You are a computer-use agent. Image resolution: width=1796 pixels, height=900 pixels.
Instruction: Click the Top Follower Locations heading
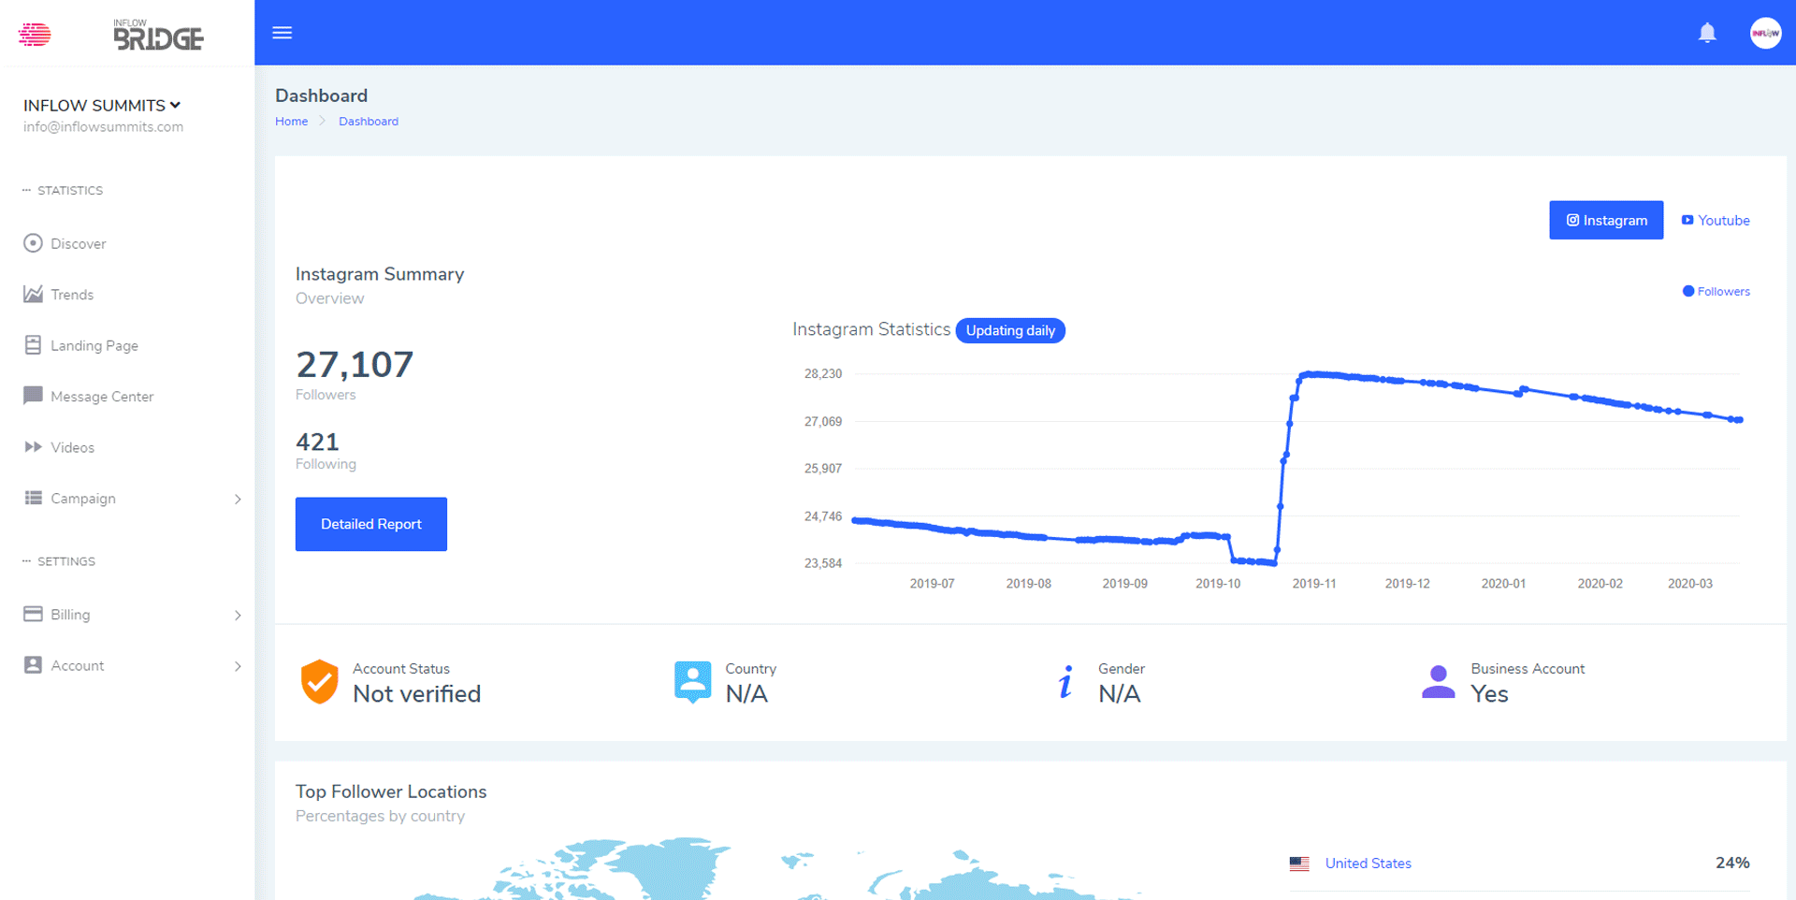click(x=391, y=791)
